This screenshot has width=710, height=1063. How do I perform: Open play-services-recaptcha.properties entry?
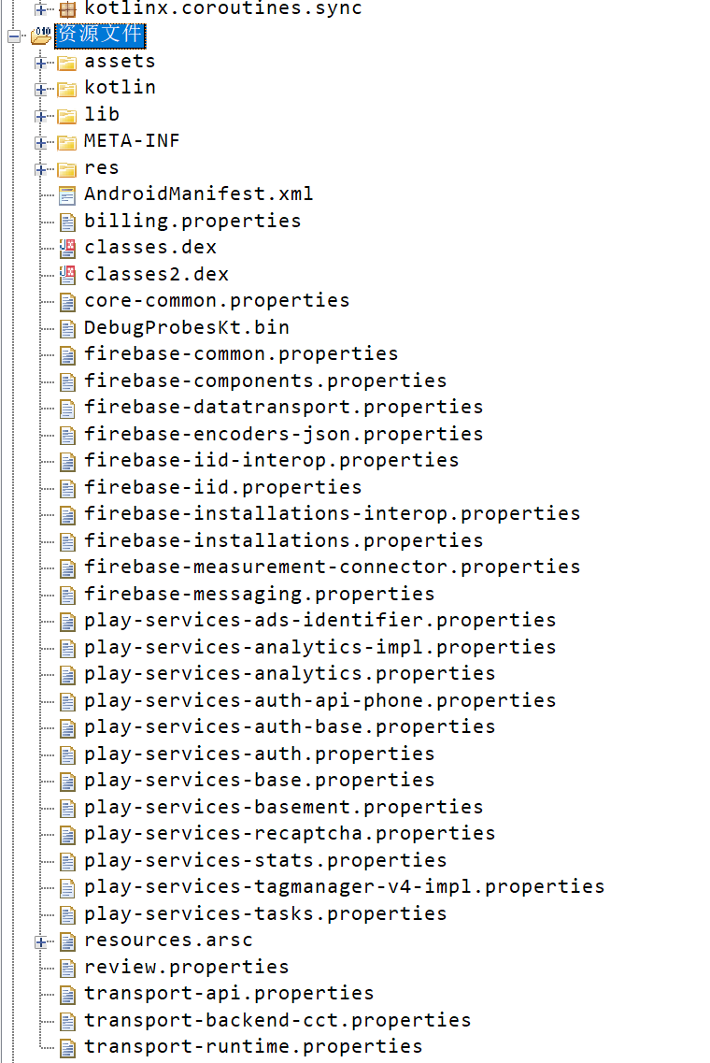click(290, 833)
